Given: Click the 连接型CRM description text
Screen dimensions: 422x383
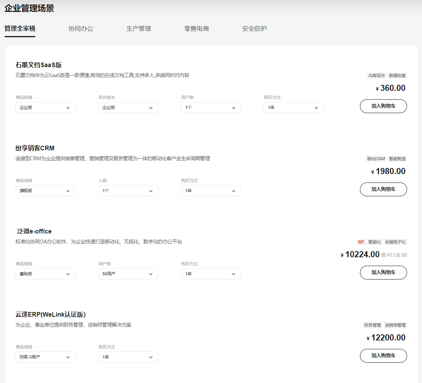Looking at the screenshot, I should 113,158.
